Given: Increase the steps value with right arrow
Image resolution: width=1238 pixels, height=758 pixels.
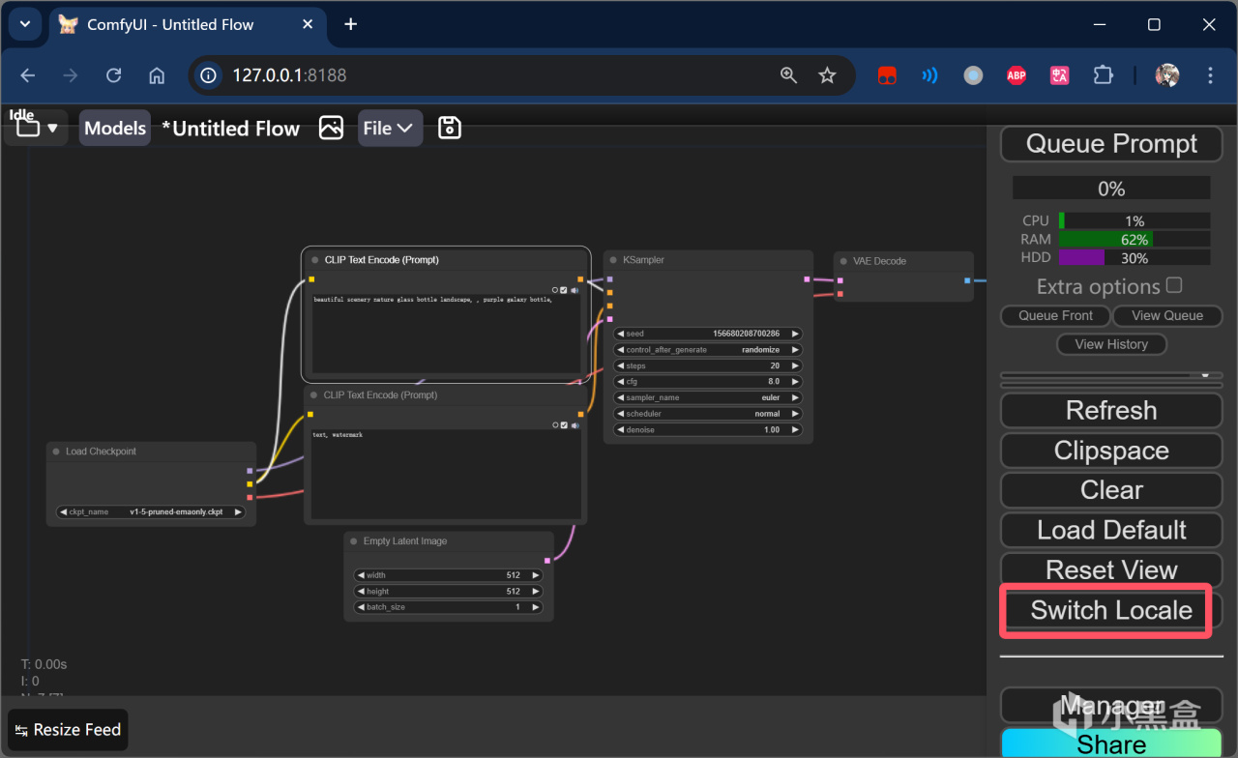Looking at the screenshot, I should click(795, 366).
